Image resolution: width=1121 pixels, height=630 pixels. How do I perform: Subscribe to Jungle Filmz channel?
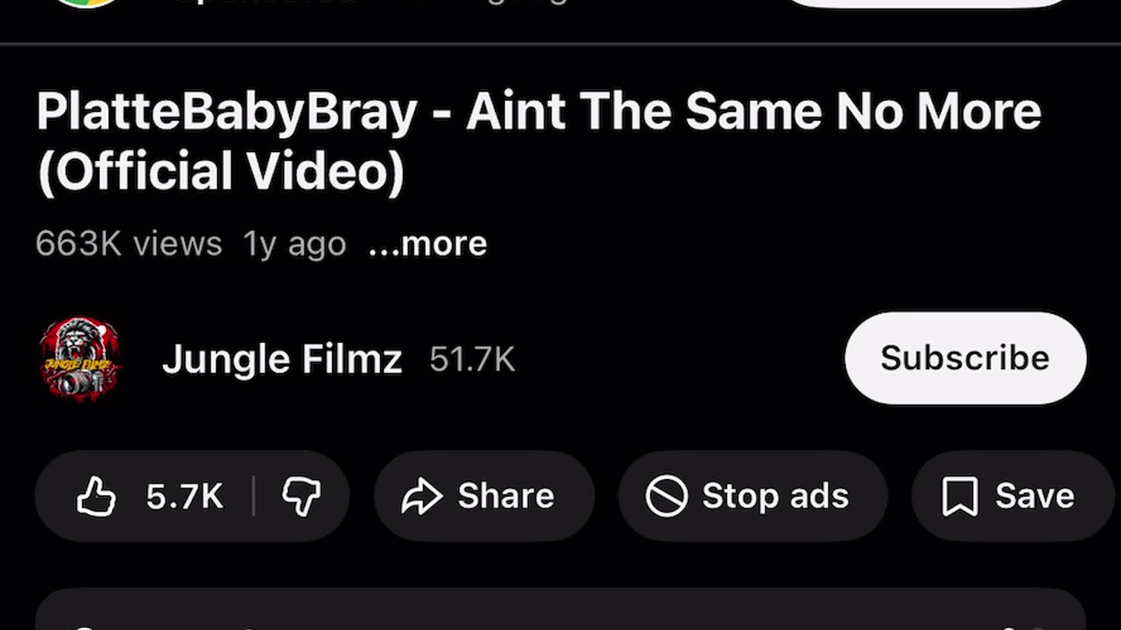point(965,358)
